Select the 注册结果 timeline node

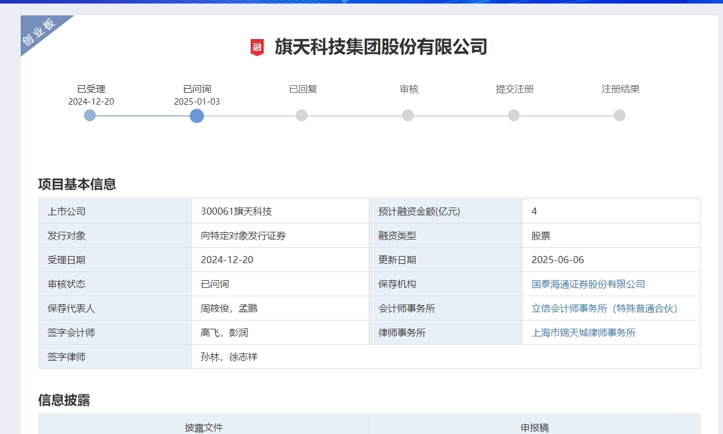620,115
